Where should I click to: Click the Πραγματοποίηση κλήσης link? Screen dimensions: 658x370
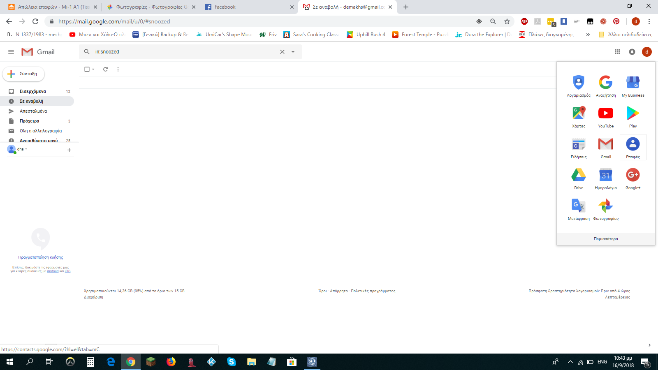tap(41, 257)
